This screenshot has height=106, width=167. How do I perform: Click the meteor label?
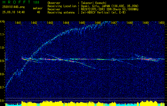38,8
